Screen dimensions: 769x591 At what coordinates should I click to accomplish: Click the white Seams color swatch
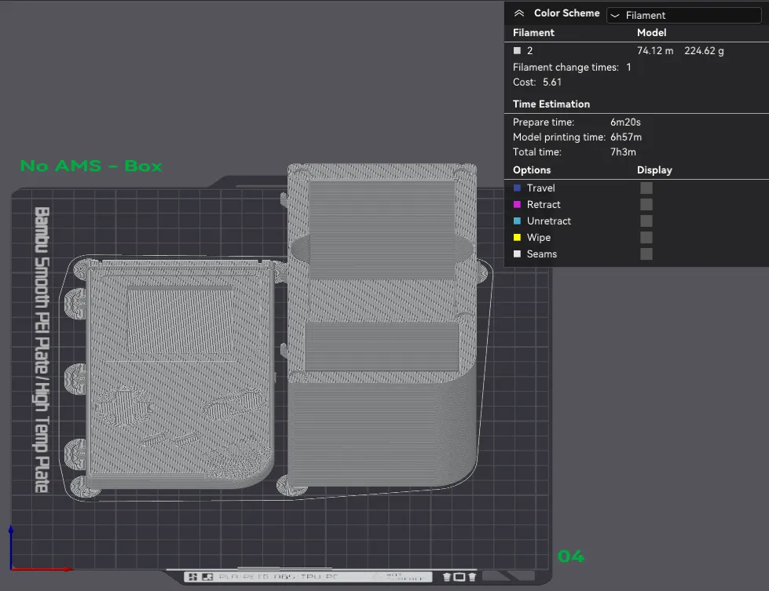pos(517,254)
